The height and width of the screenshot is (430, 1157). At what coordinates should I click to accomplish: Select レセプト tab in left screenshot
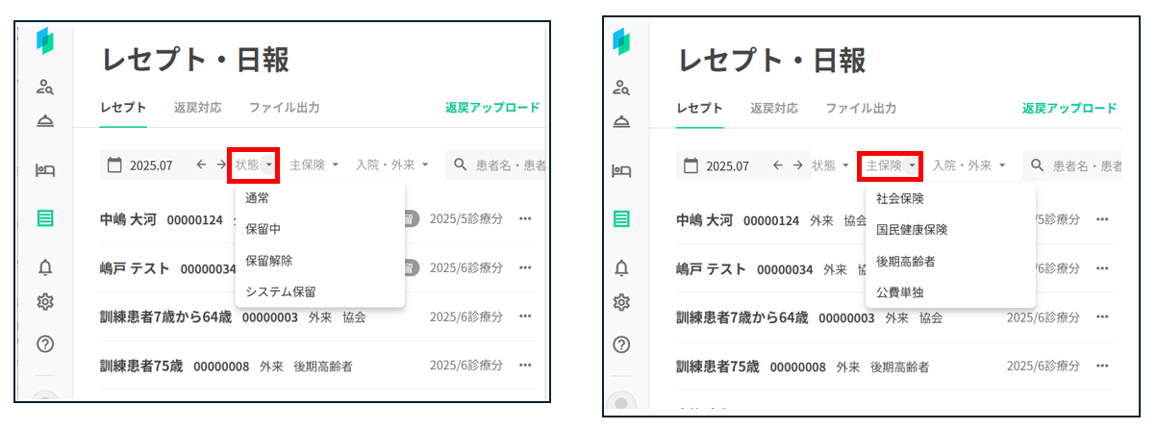[123, 108]
